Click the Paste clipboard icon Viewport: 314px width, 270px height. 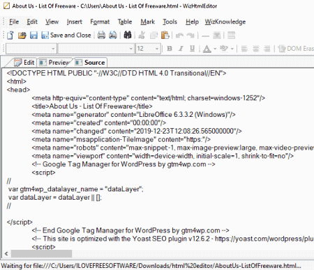[x=165, y=35]
